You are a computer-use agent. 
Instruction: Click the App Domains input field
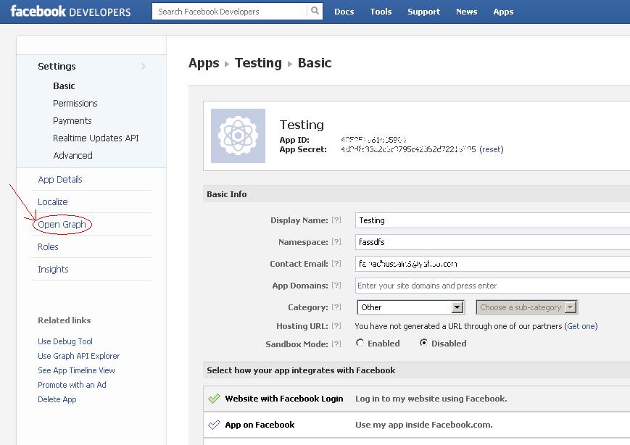493,286
